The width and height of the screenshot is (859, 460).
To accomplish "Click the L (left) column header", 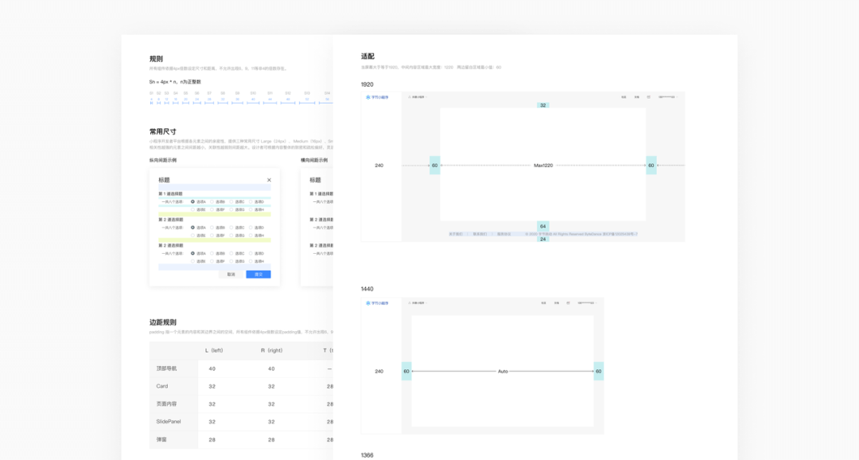I will 214,350.
